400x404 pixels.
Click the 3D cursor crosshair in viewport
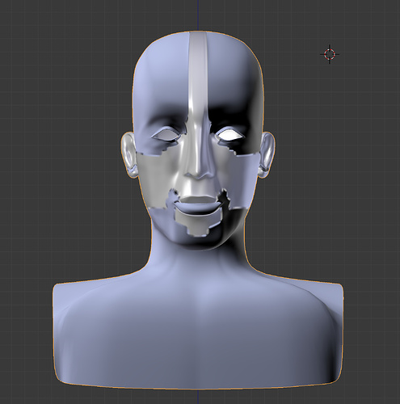[330, 54]
